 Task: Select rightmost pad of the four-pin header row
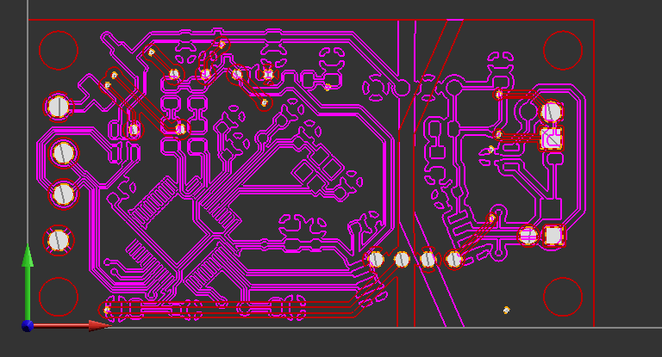(x=454, y=258)
